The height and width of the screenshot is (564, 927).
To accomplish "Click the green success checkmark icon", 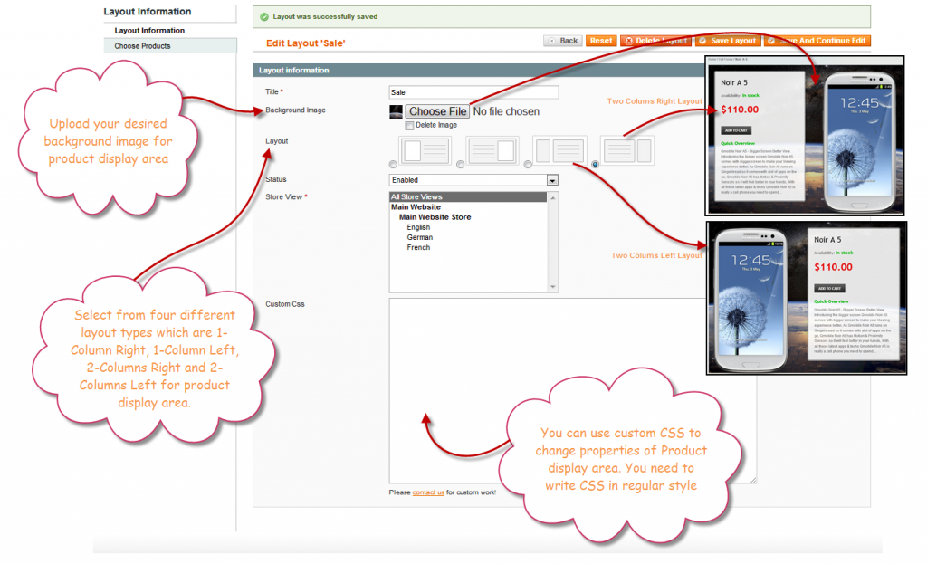I will tap(264, 17).
